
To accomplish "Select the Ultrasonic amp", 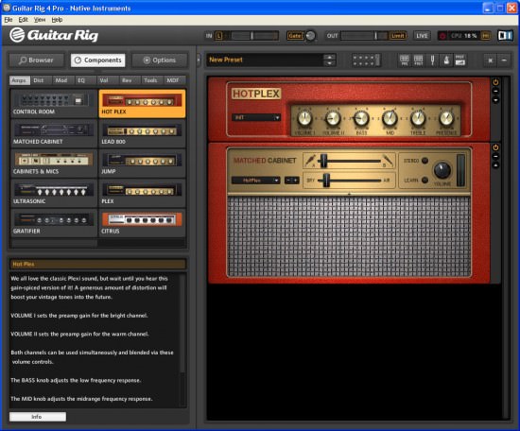I will [x=54, y=193].
